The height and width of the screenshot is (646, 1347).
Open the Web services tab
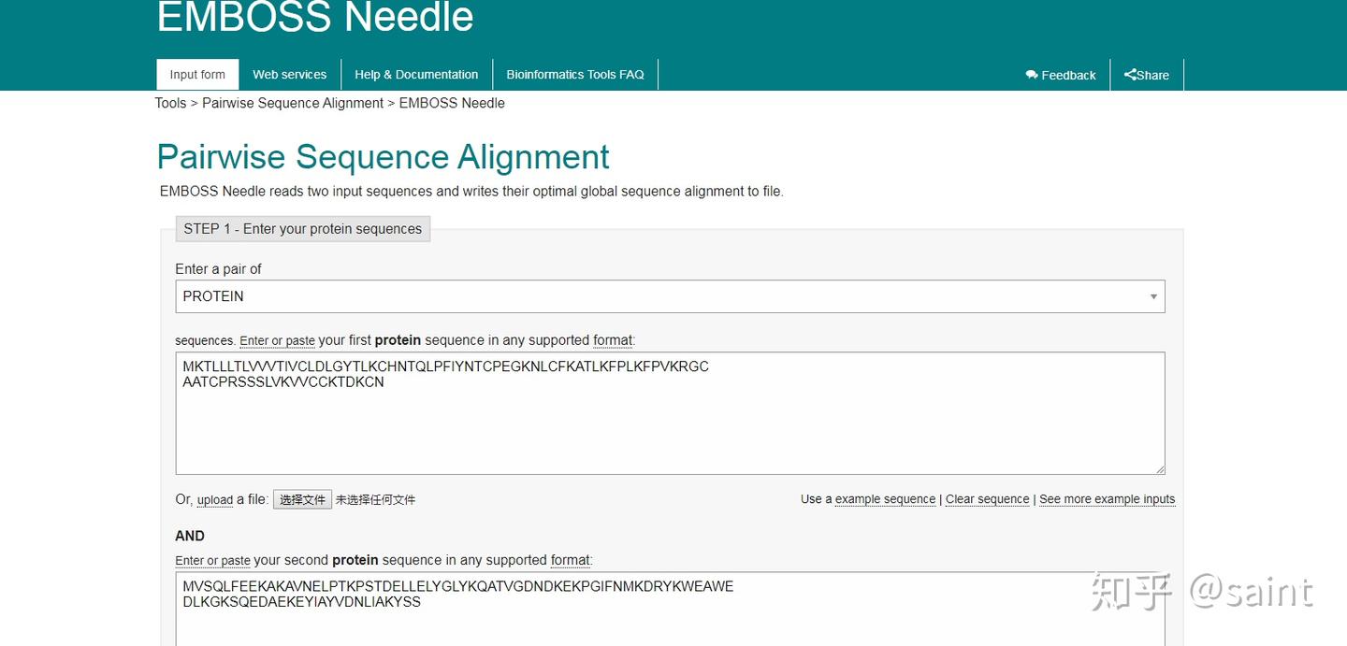[289, 74]
